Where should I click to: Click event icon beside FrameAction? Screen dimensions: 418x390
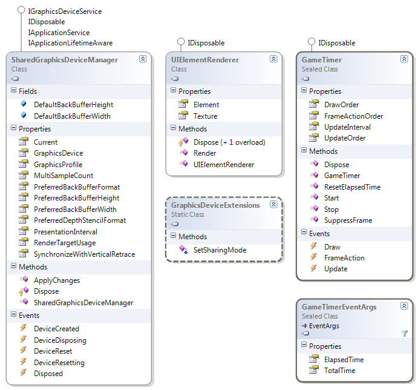(314, 257)
